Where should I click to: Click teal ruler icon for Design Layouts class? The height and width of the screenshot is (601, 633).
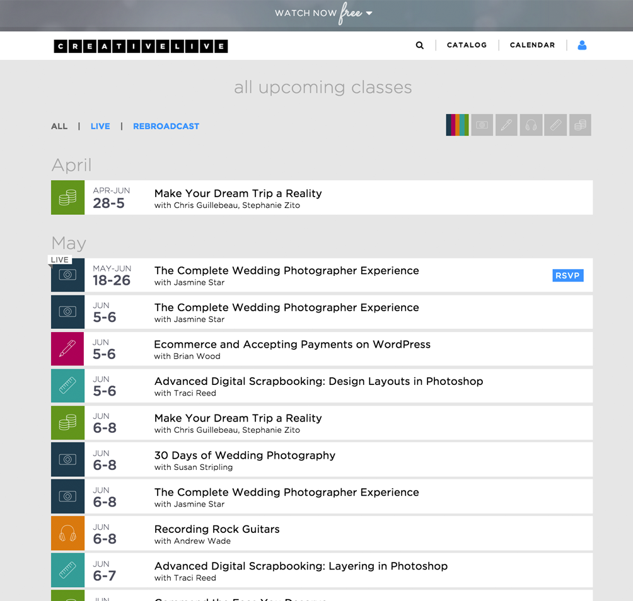[x=68, y=386]
